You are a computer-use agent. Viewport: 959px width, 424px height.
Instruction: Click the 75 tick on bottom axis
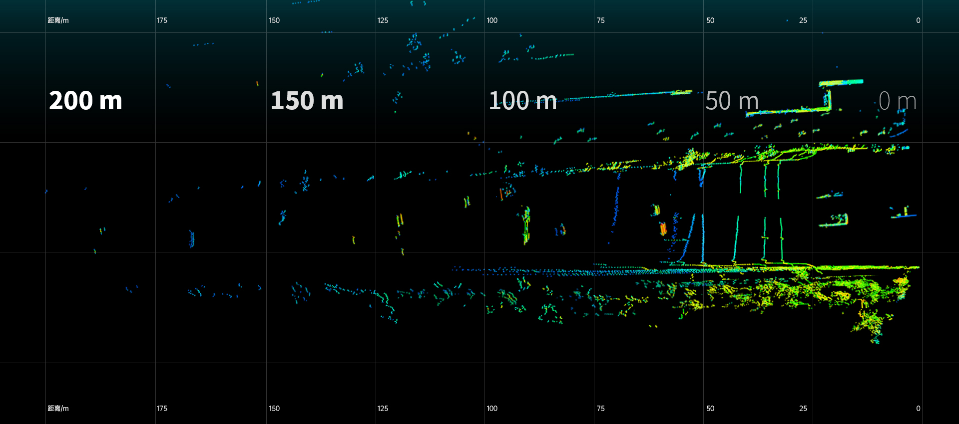[600, 409]
